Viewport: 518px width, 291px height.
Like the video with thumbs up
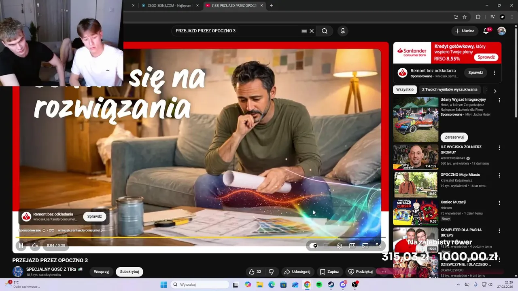click(255, 272)
